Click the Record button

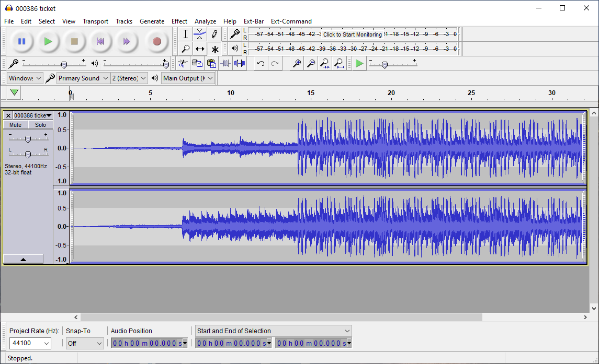click(156, 41)
